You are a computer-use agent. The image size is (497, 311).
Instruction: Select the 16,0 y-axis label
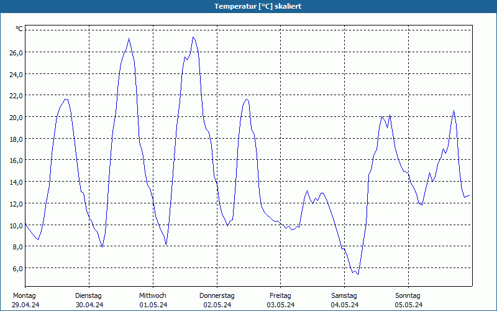click(16, 160)
